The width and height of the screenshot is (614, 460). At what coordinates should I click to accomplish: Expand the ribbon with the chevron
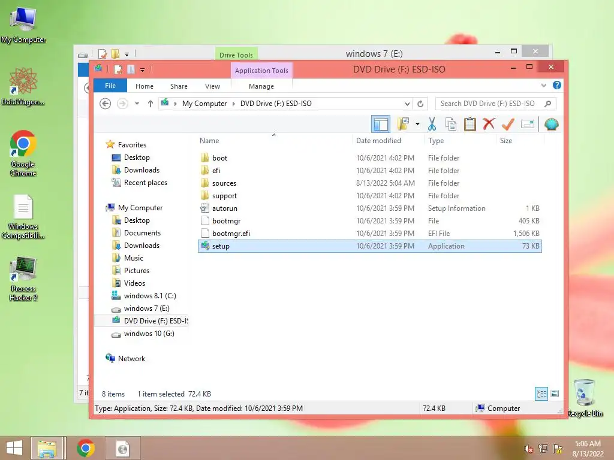click(x=543, y=85)
